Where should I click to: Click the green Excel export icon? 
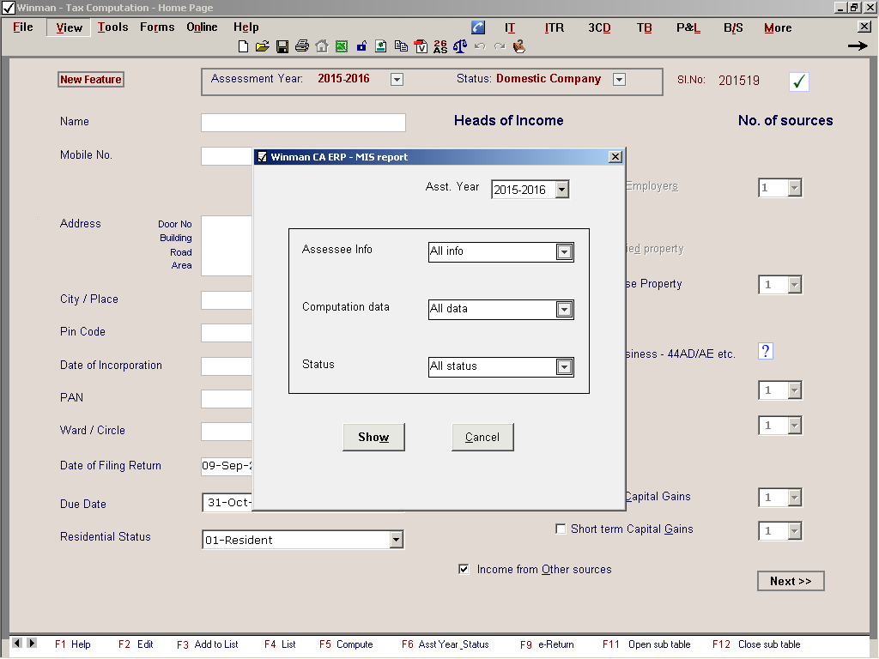[342, 46]
